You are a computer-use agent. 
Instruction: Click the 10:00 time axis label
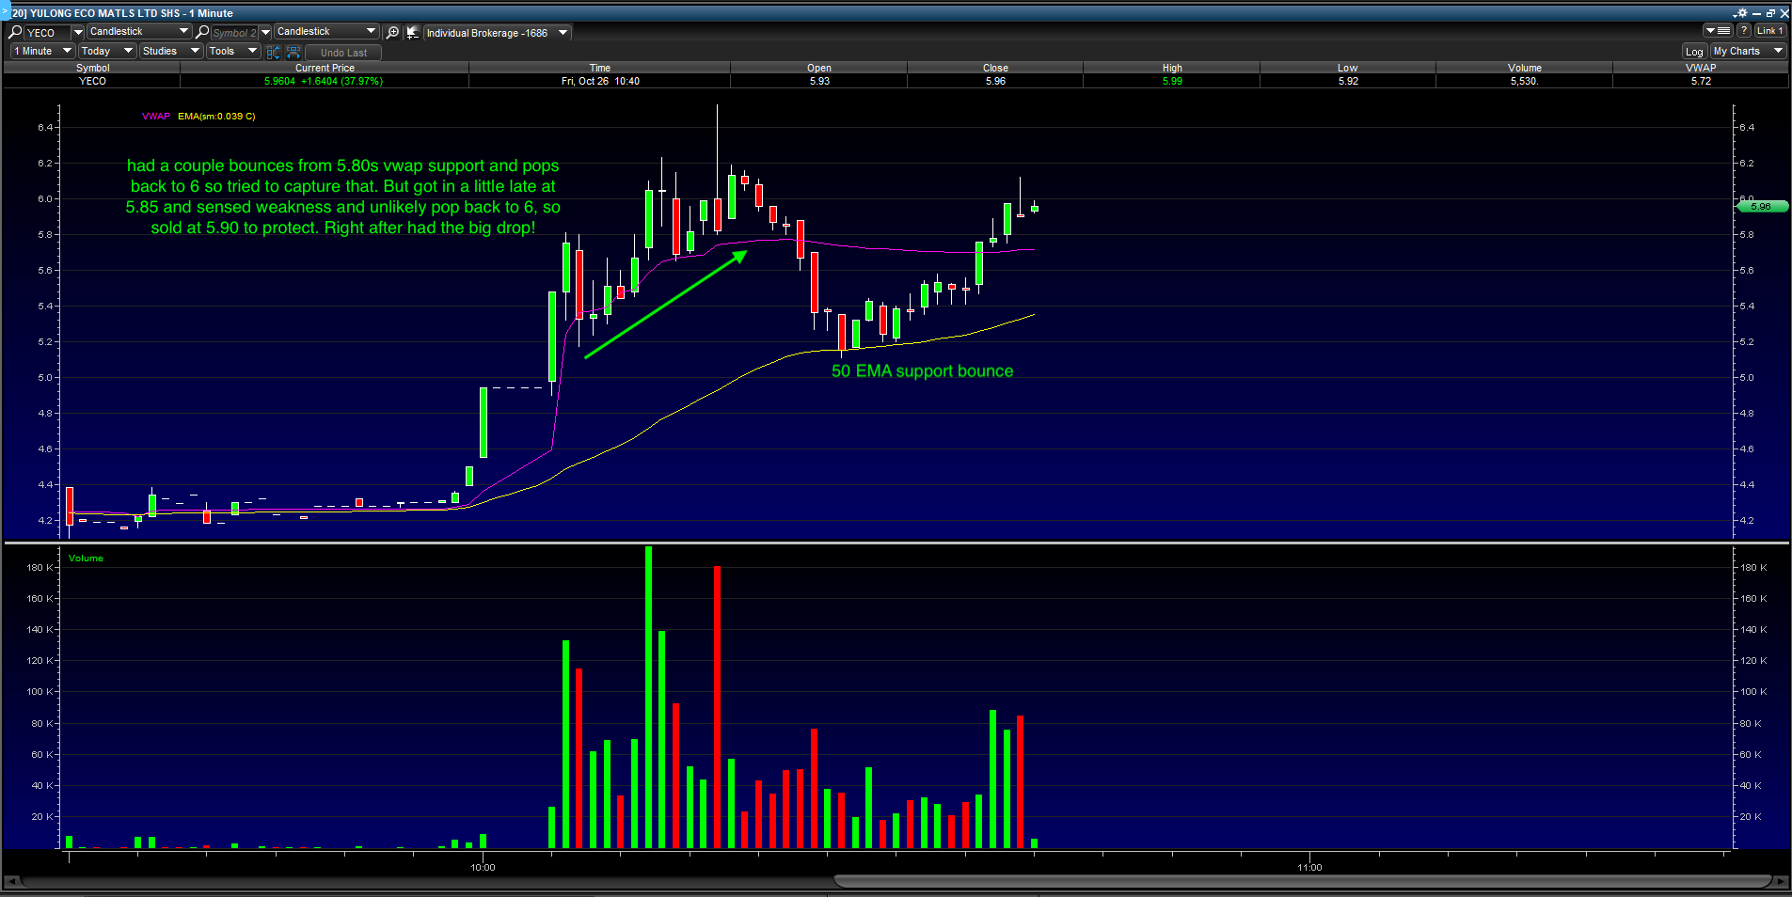click(483, 867)
